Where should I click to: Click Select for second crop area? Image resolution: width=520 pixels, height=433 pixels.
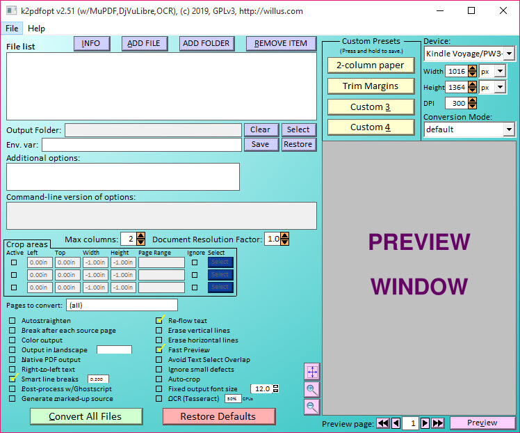pos(220,274)
